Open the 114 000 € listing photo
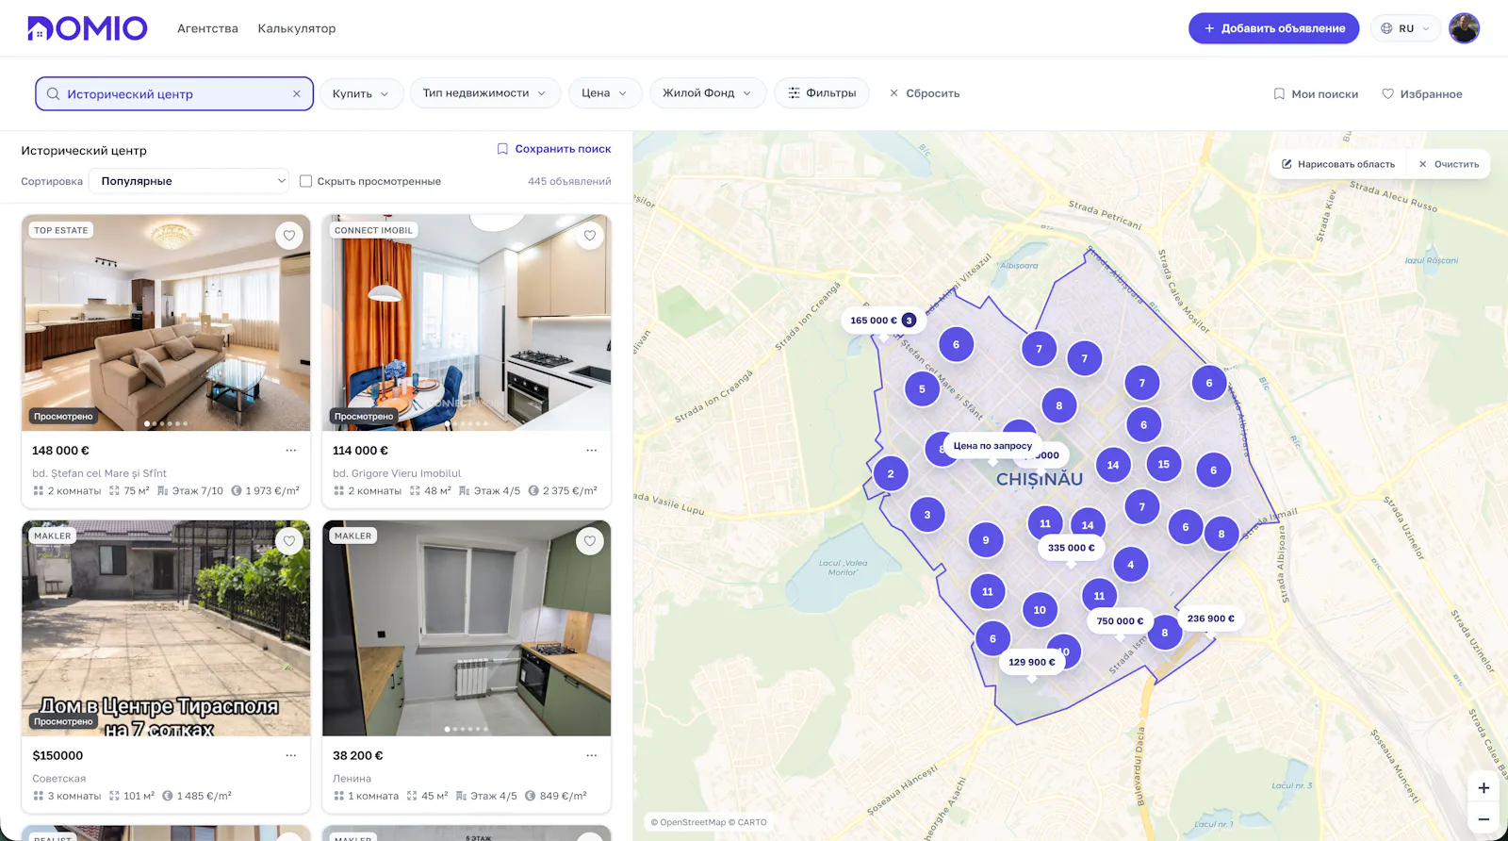The width and height of the screenshot is (1508, 841). [467, 322]
